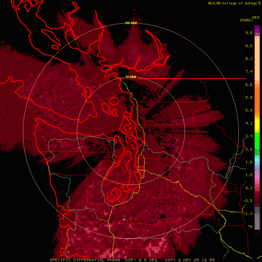Click the DKD label above the legend
Screen dimensions: 262x262
[x=256, y=17]
